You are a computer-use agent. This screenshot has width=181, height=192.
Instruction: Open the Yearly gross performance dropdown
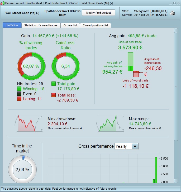pyautogui.click(x=126, y=146)
